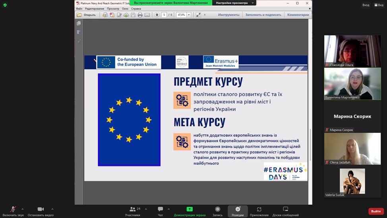Click the ПРЕДМЕТ КУРСУ heading on the slide
Screen dimensions: 387x218
[x=208, y=82]
